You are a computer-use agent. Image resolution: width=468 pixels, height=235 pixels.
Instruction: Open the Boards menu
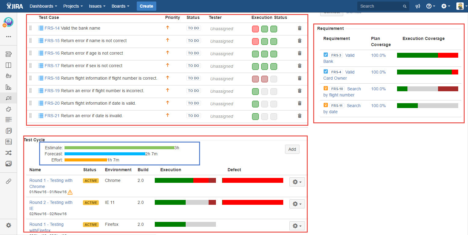pos(120,6)
